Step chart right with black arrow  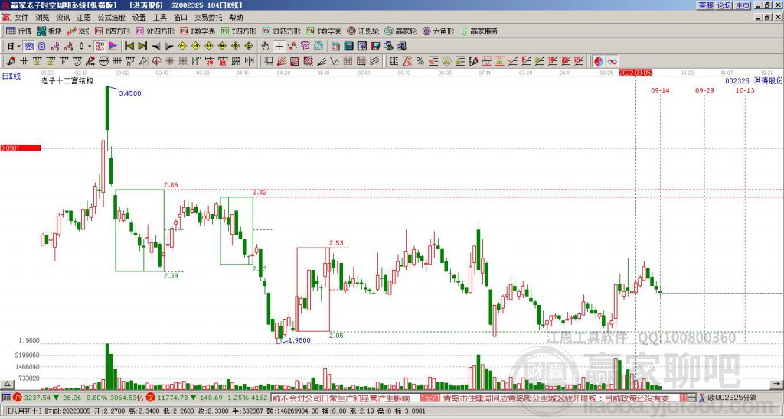coord(169,46)
